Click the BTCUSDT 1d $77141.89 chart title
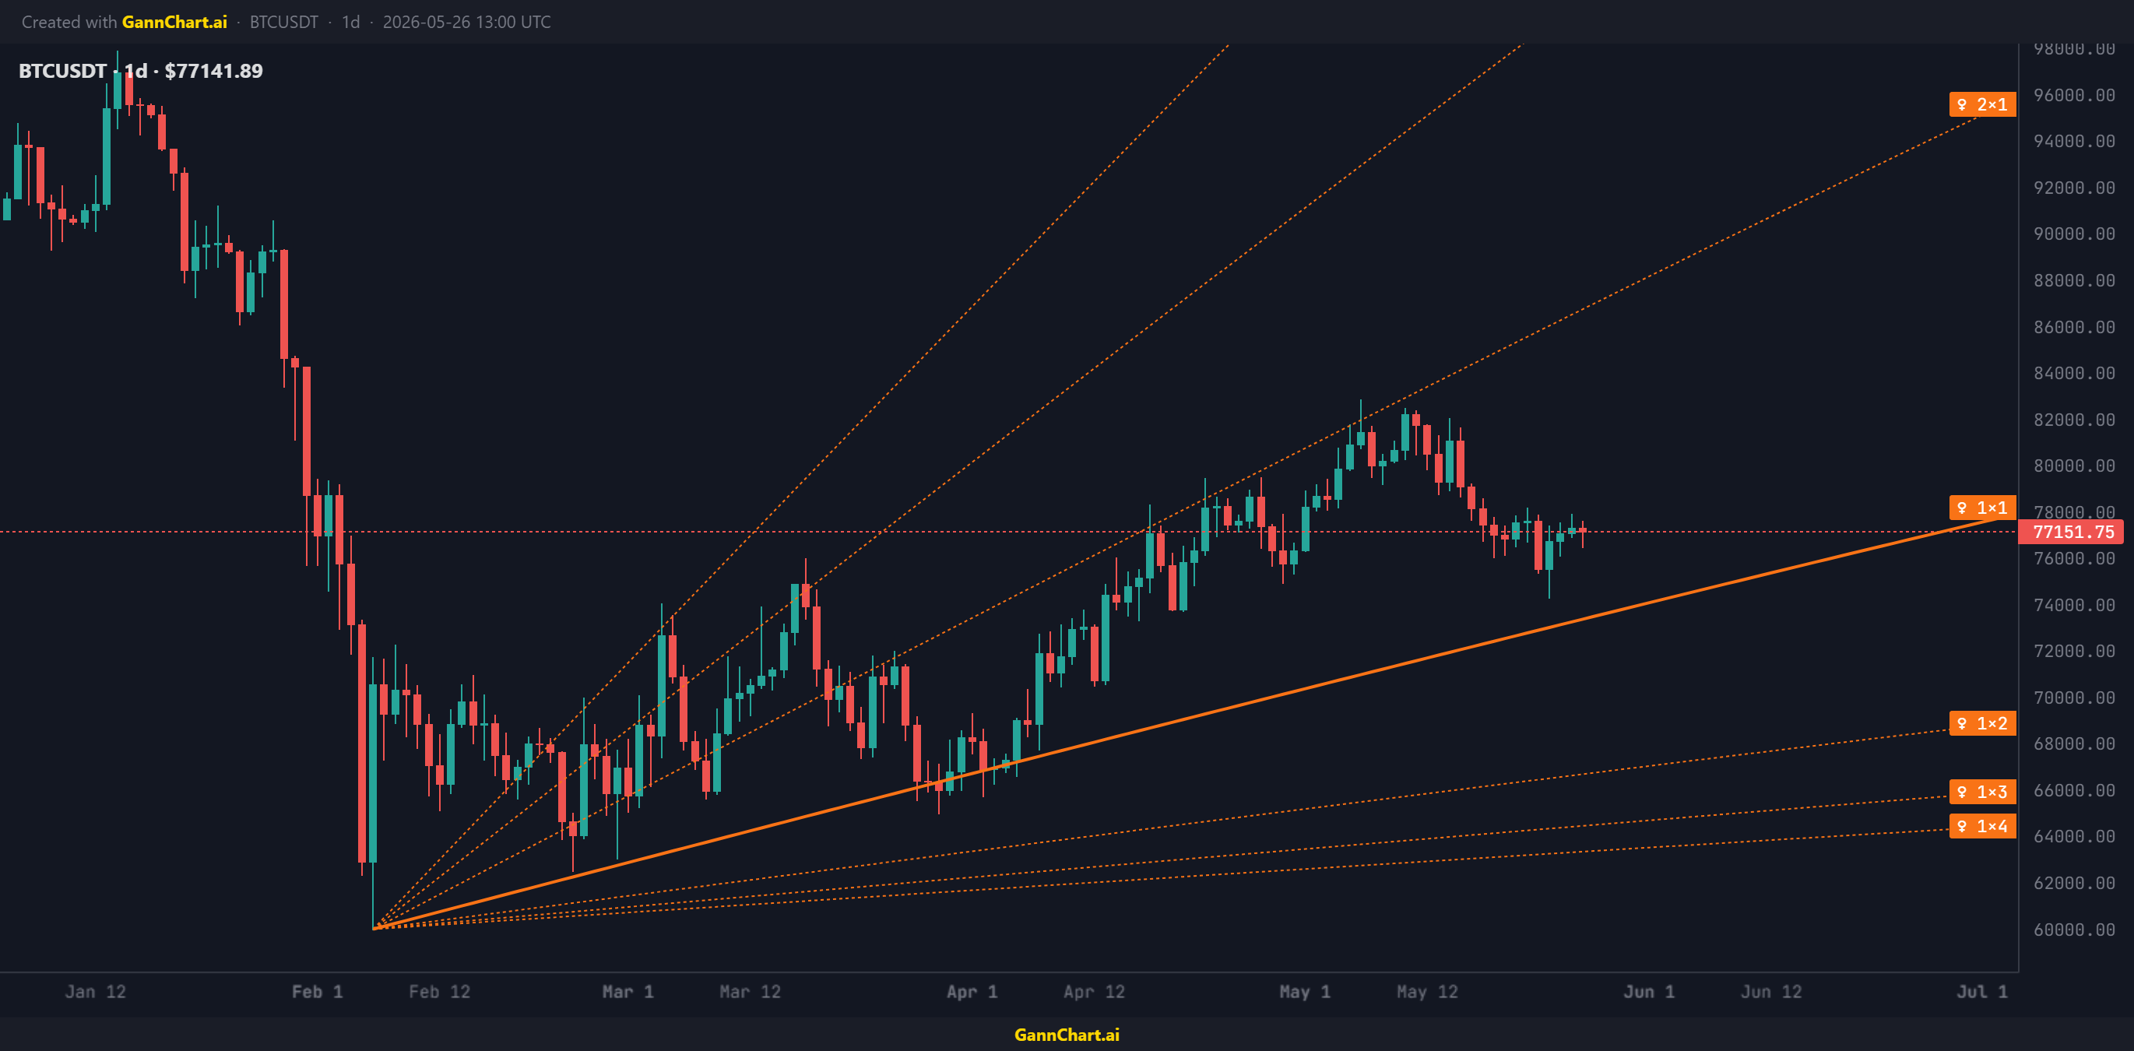The image size is (2134, 1051). point(141,71)
